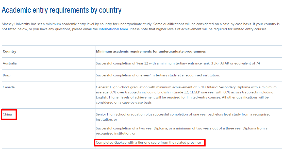
Task: Click the highlighted Completed Gaokao requirement
Action: click(x=148, y=142)
